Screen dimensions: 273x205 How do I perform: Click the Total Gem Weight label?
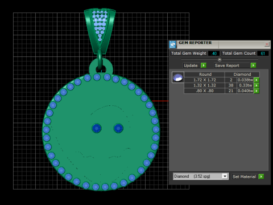click(x=189, y=54)
